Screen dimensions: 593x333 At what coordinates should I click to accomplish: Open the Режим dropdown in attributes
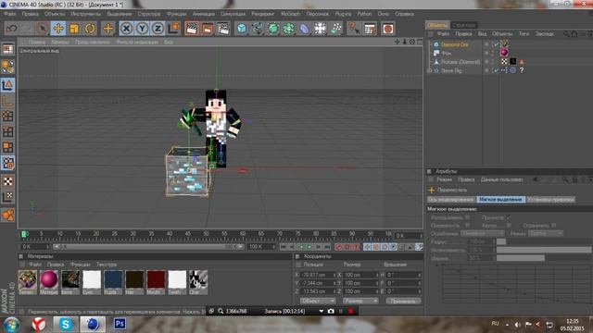(x=545, y=234)
